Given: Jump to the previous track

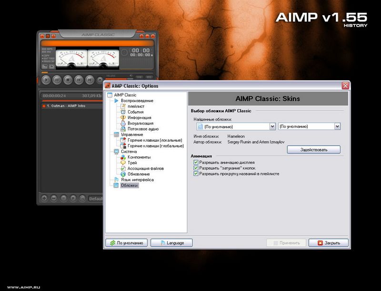Looking at the screenshot, I should click(x=79, y=80).
